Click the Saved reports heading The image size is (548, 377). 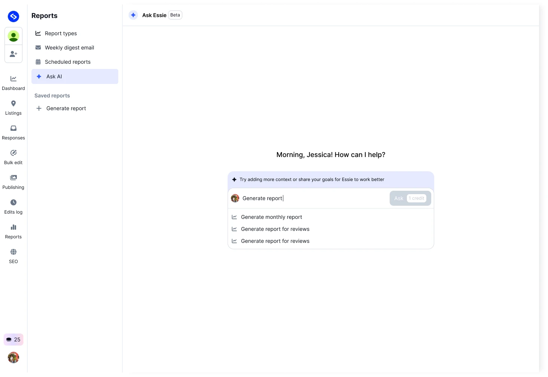tap(52, 96)
